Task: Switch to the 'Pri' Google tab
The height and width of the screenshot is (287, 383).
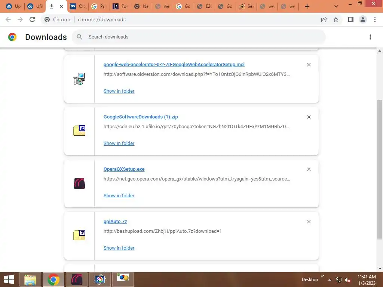Action: 99,6
